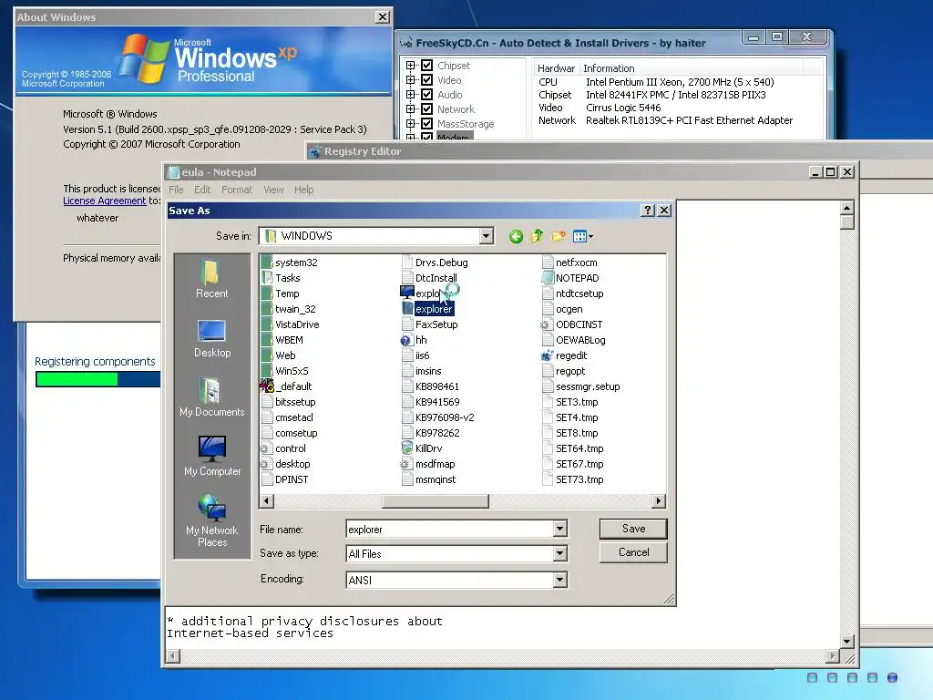Viewport: 933px width, 700px height.
Task: Open the File name dropdown arrow
Action: (559, 529)
